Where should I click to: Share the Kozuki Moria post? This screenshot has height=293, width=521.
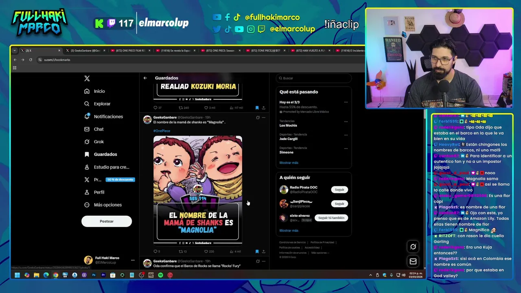pyautogui.click(x=264, y=108)
